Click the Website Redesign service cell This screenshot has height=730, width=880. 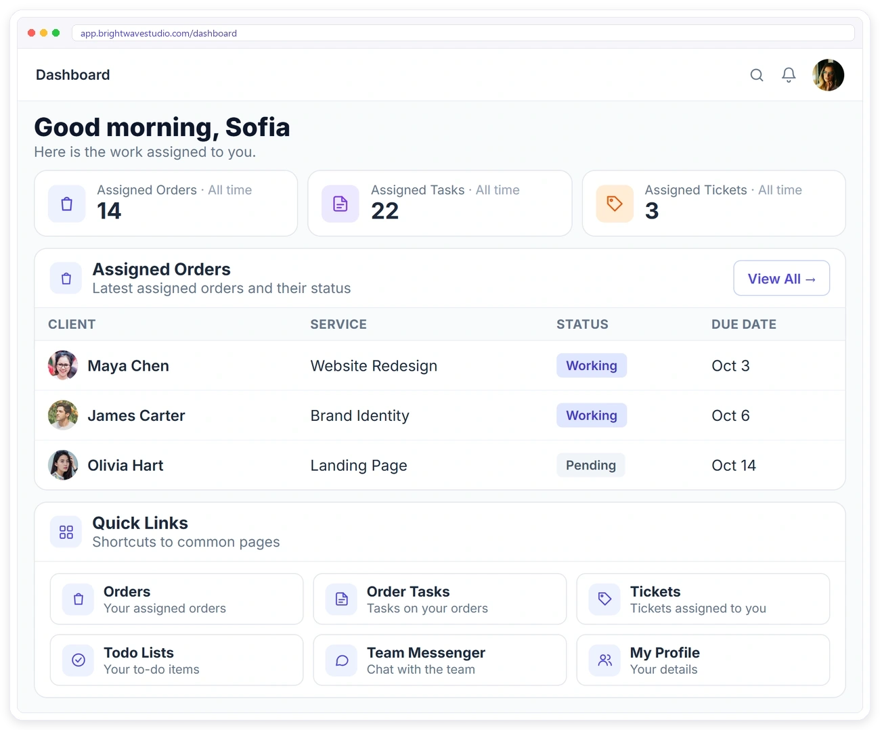tap(374, 366)
